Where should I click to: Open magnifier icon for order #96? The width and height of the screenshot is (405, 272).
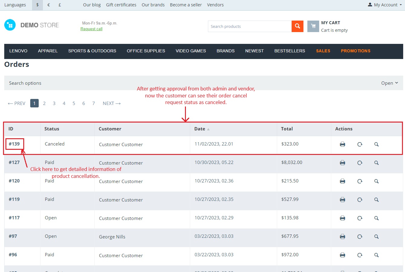pyautogui.click(x=376, y=255)
